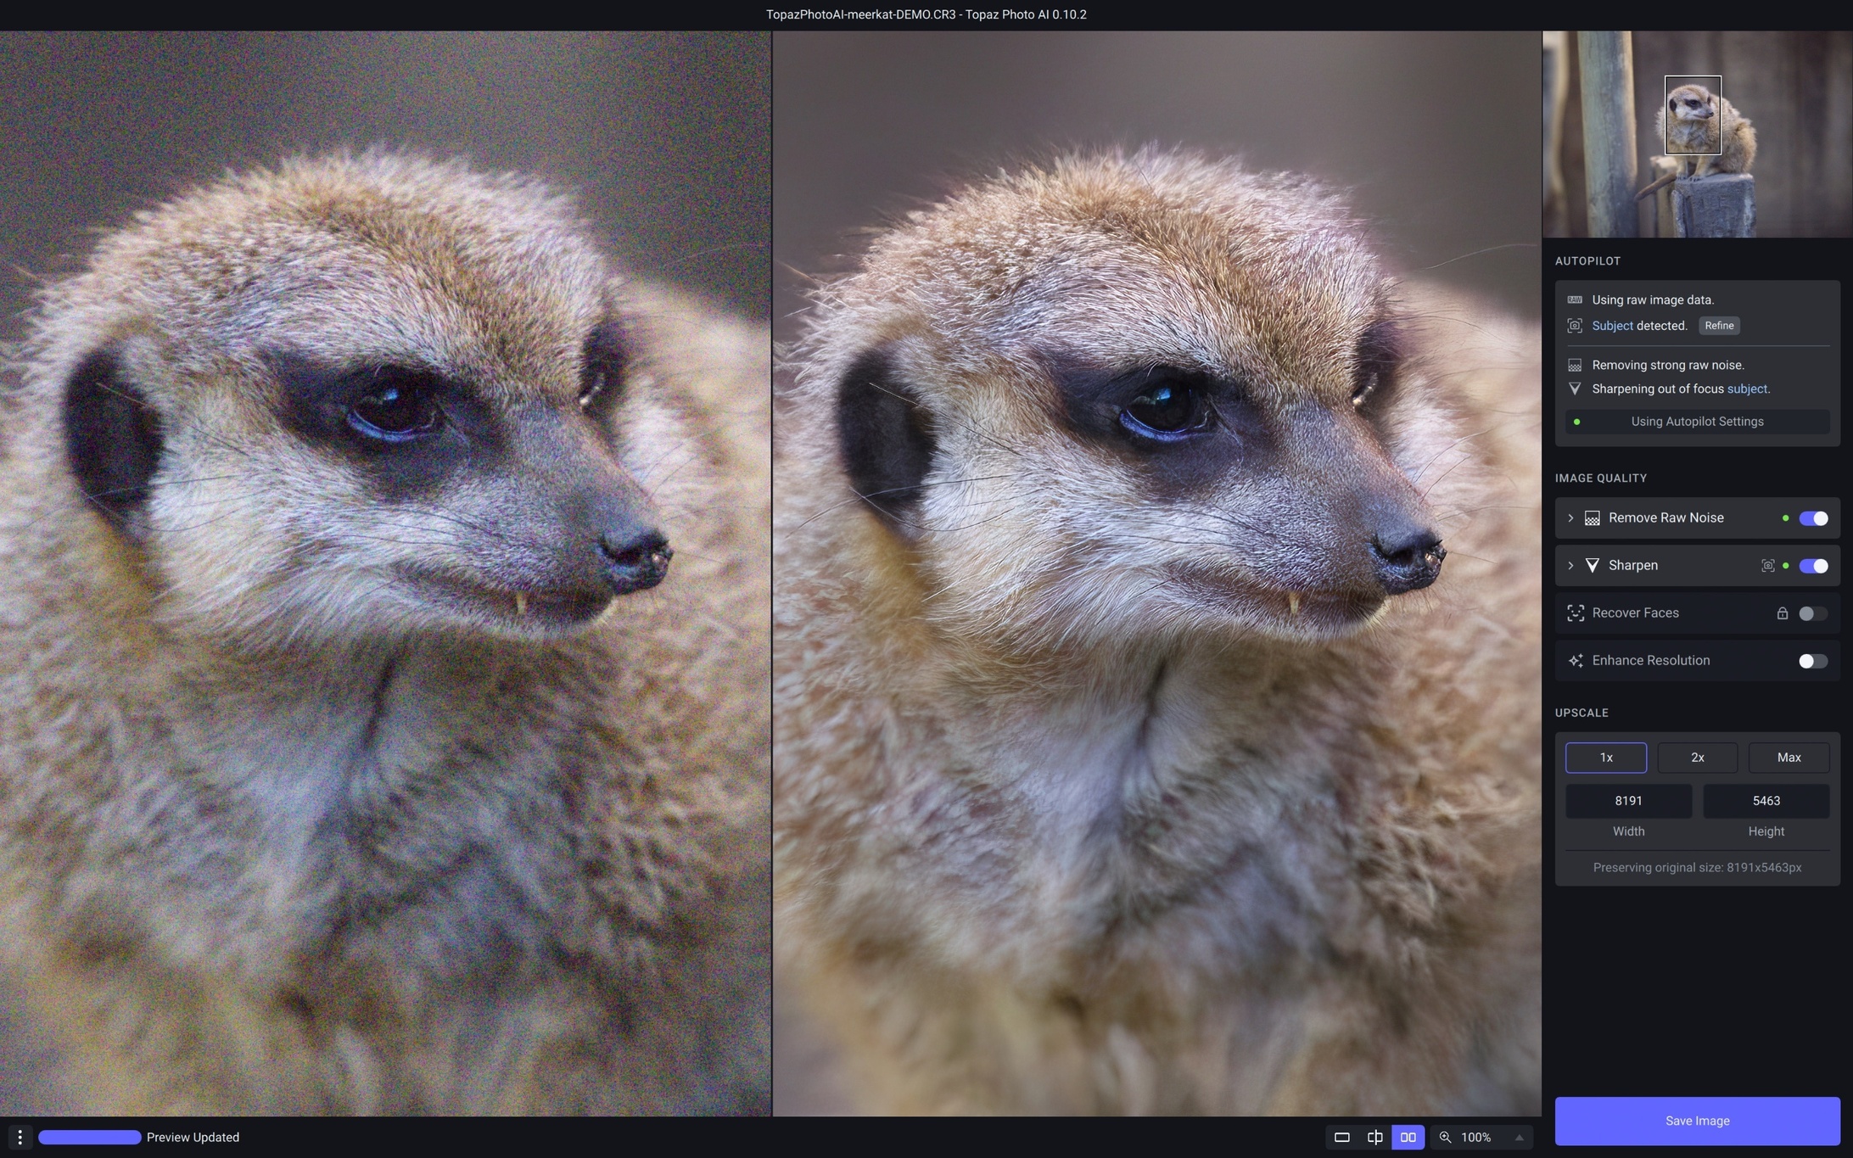The width and height of the screenshot is (1853, 1158).
Task: Click the Refine subject button
Action: pyautogui.click(x=1719, y=326)
